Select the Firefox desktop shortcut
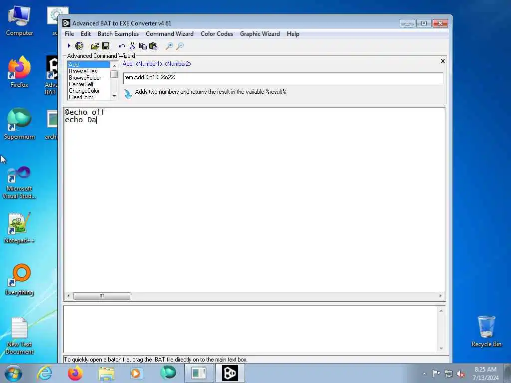511x383 pixels. click(x=19, y=72)
